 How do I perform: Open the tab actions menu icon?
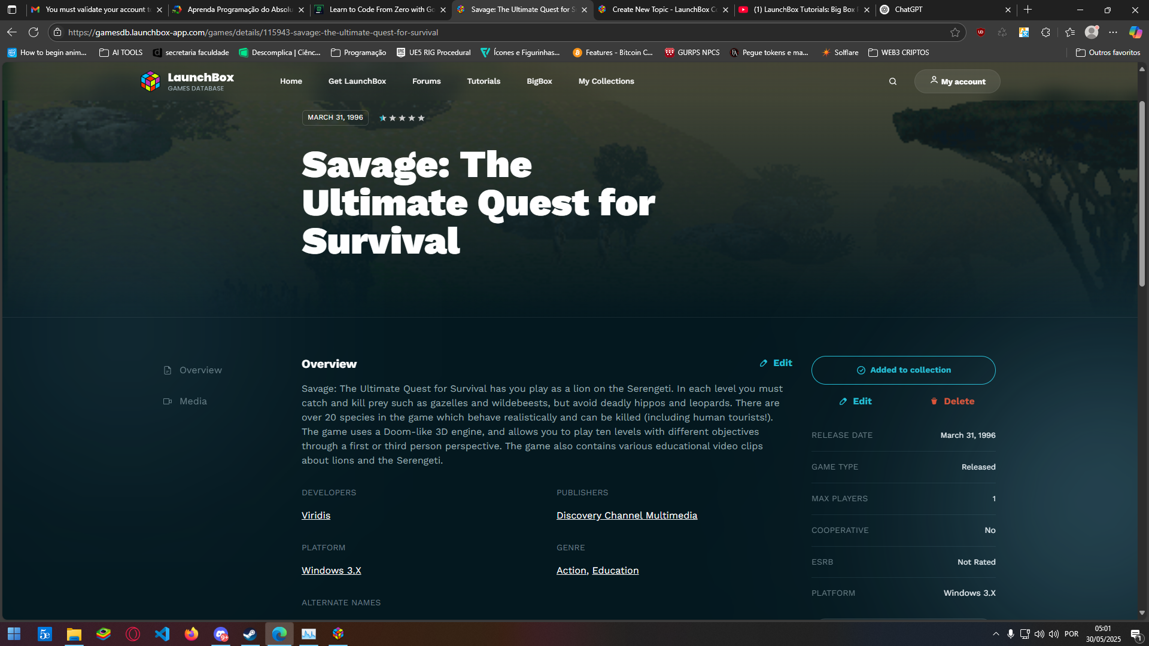point(12,10)
